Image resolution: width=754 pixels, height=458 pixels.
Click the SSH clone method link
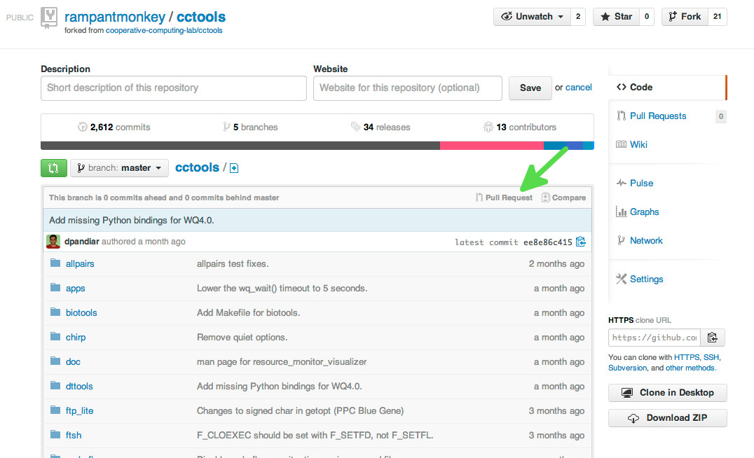coord(711,357)
